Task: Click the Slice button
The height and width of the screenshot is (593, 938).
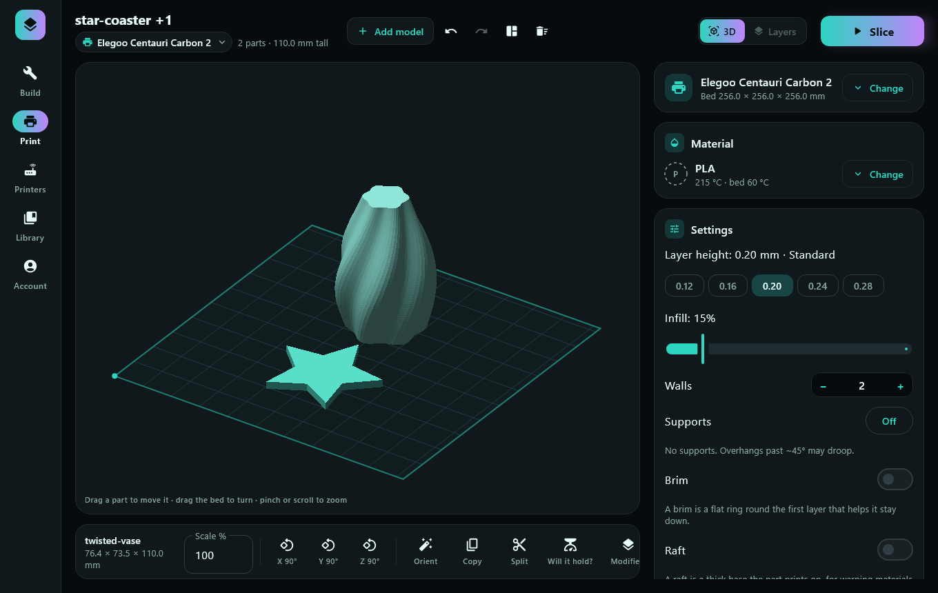Action: coord(872,31)
